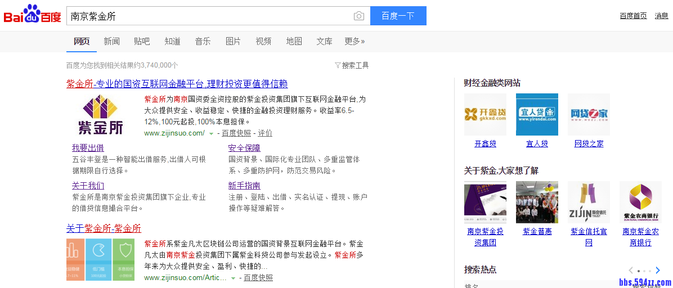Image resolution: width=673 pixels, height=288 pixels.
Task: Switch to the 新闻 tab
Action: (x=111, y=41)
